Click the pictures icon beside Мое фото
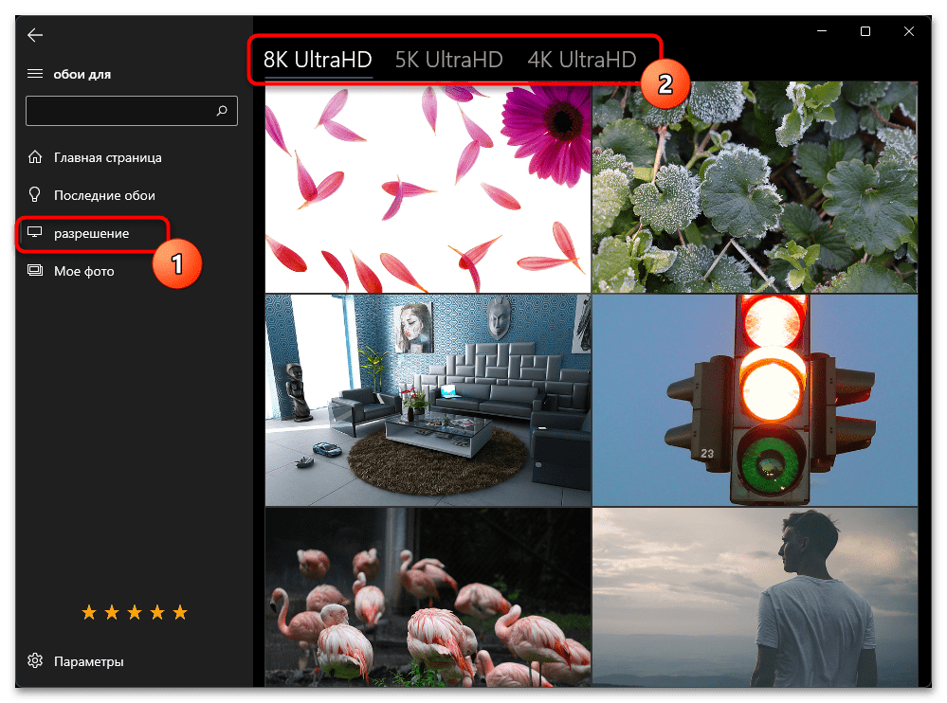Image resolution: width=947 pixels, height=703 pixels. coord(35,270)
